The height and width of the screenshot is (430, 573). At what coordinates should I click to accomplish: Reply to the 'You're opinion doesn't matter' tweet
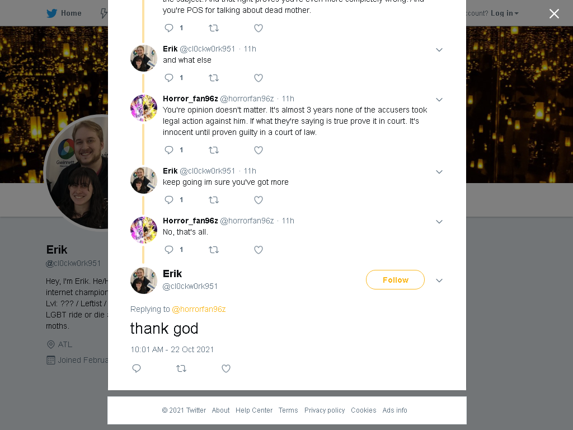click(x=169, y=149)
